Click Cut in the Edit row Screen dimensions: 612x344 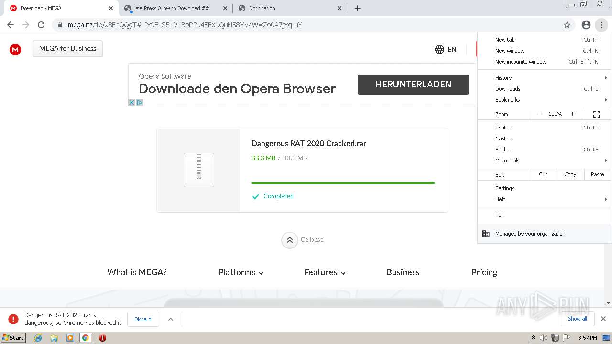click(x=543, y=174)
